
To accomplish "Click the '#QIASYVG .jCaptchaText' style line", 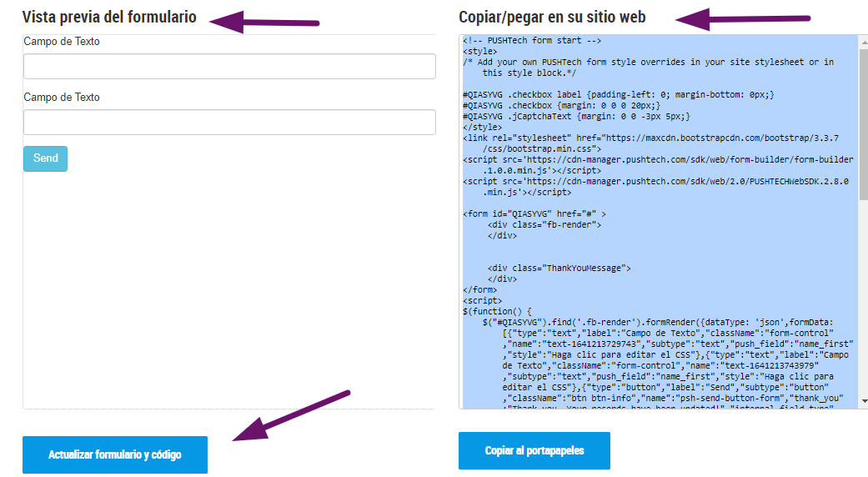I will [x=576, y=116].
